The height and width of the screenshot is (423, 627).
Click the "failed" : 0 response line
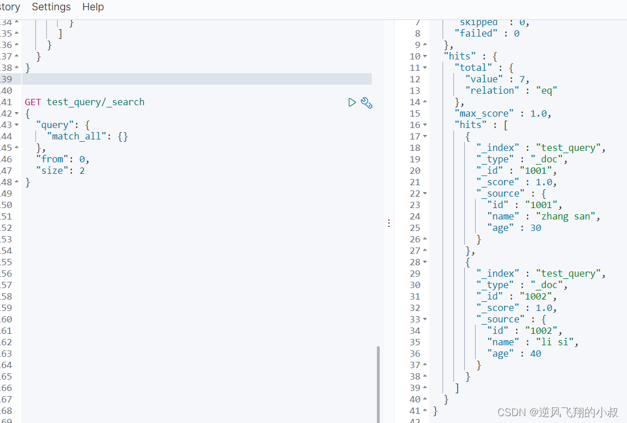coord(487,34)
